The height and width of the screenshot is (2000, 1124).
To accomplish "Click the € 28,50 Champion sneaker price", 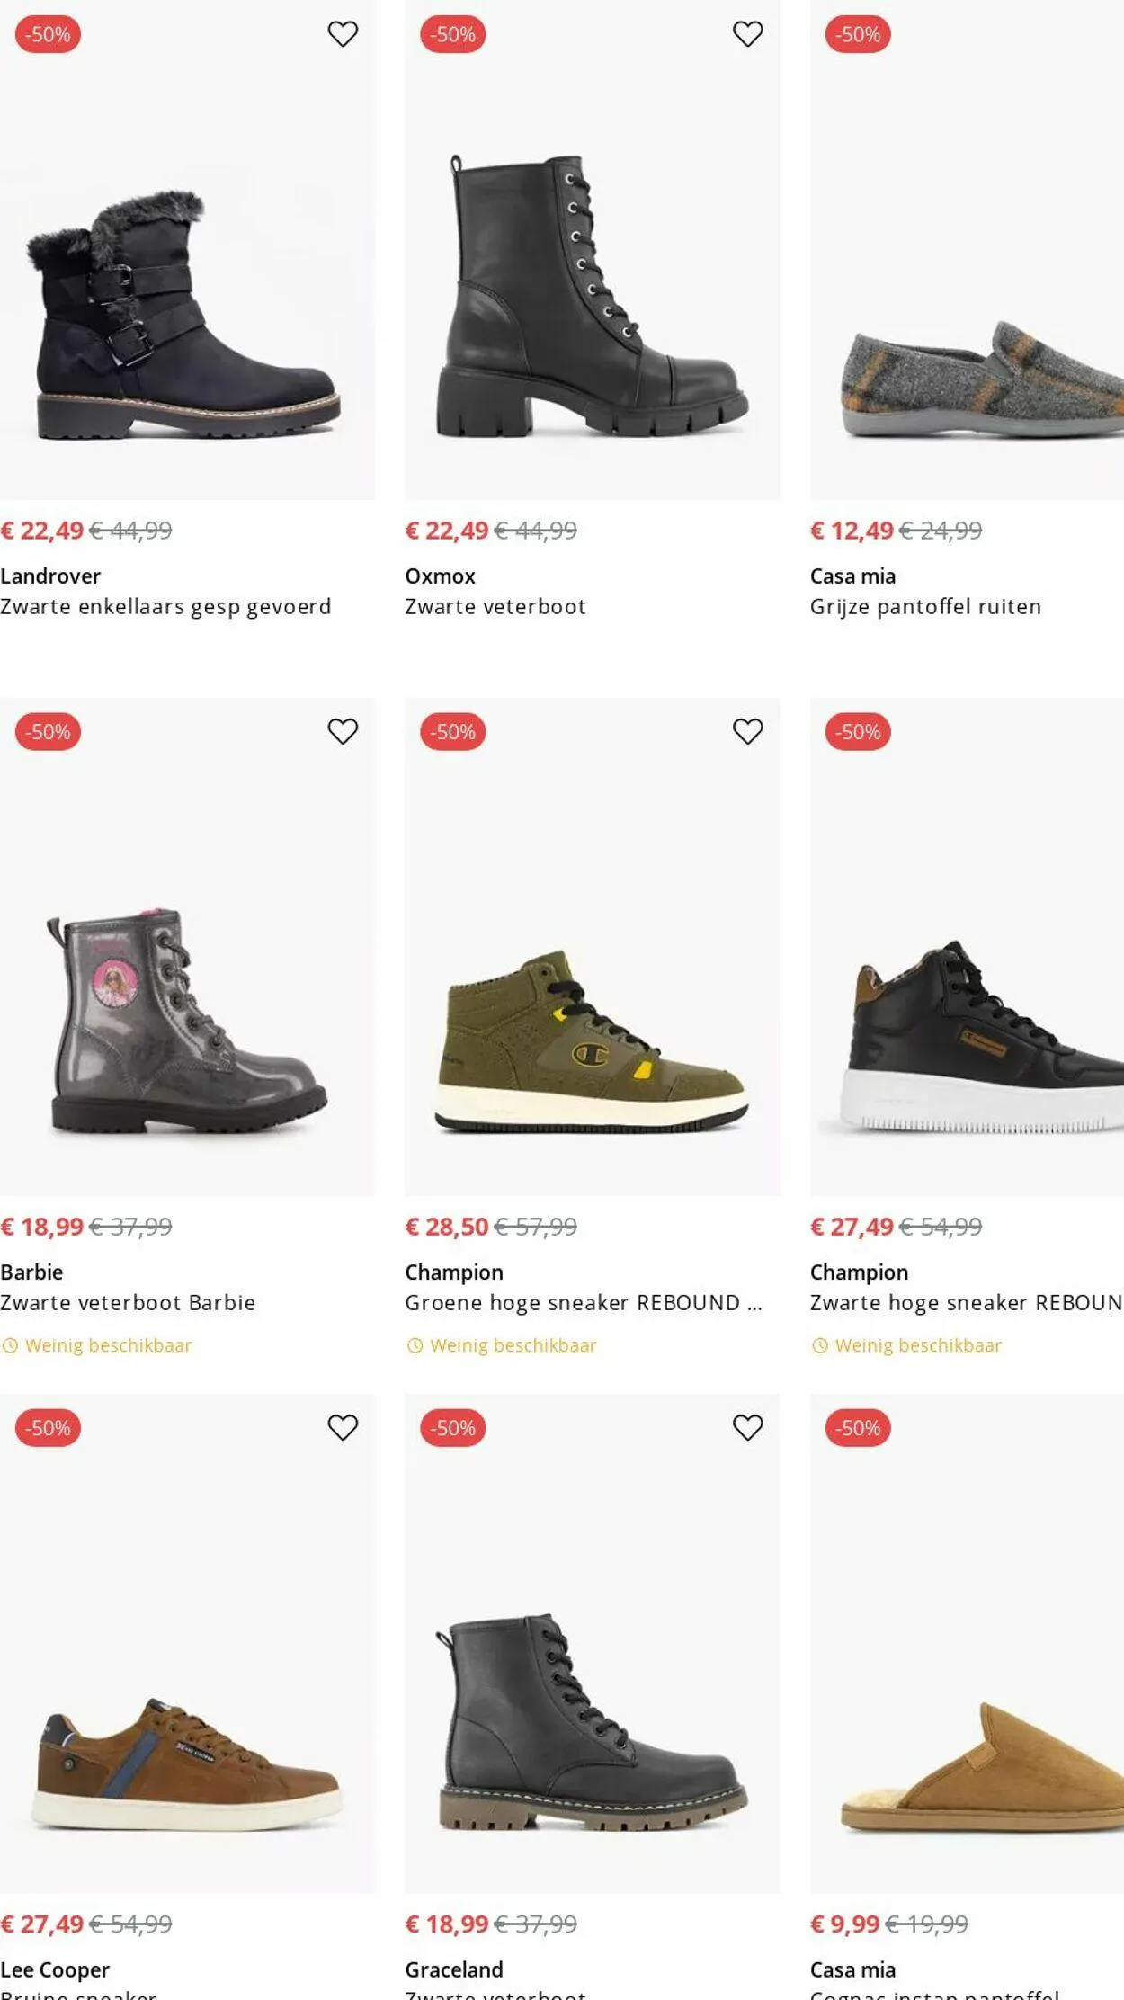I will pos(446,1227).
